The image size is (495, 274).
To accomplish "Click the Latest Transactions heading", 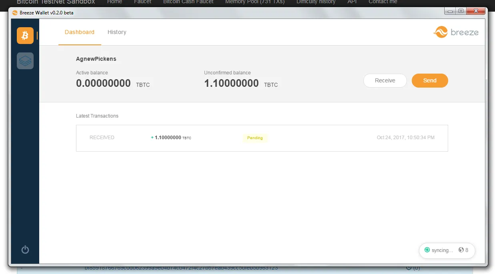I will (97, 116).
